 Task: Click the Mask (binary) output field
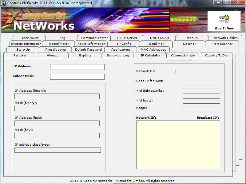click(x=57, y=109)
